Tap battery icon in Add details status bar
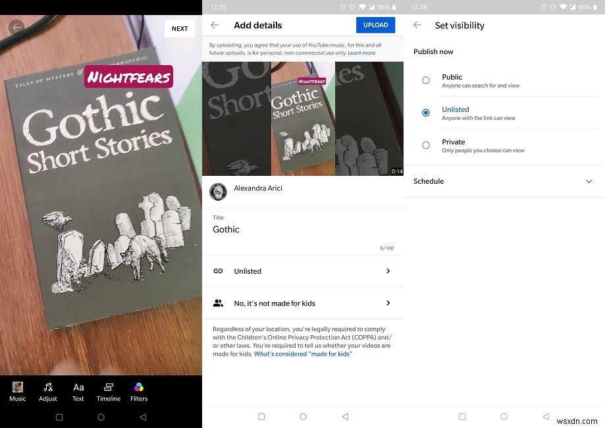Image resolution: width=605 pixels, height=428 pixels. [394, 7]
